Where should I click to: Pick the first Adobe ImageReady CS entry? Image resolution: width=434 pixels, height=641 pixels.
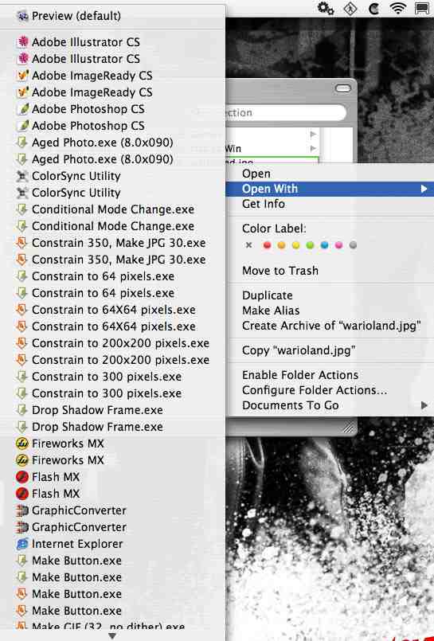click(112, 76)
